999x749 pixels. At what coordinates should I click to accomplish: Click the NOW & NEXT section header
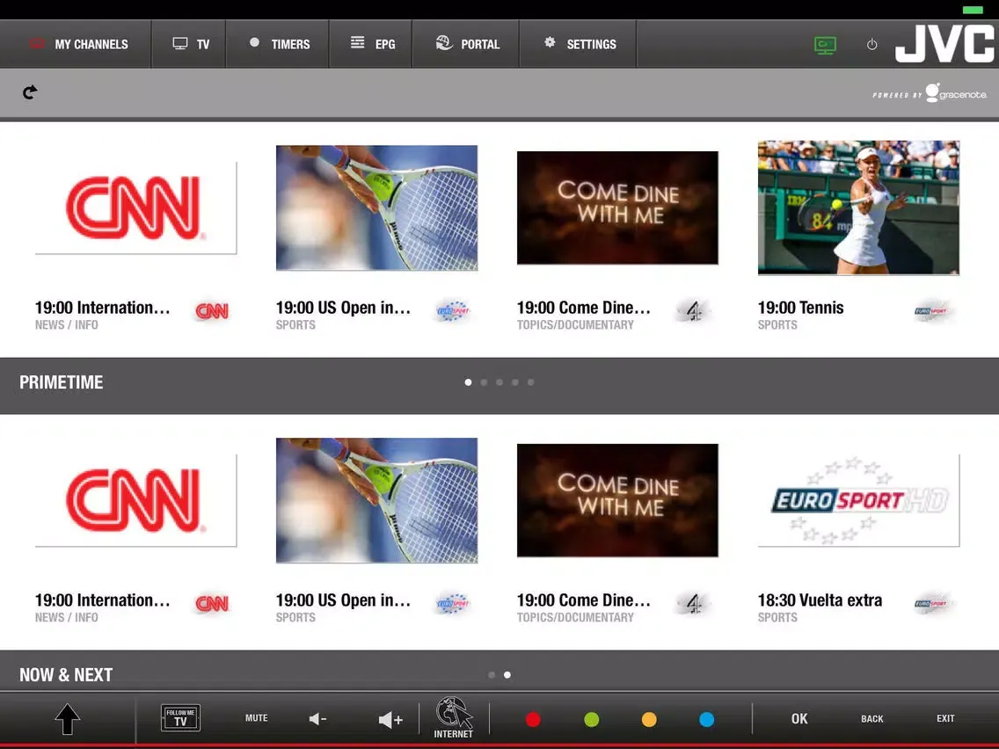(66, 674)
